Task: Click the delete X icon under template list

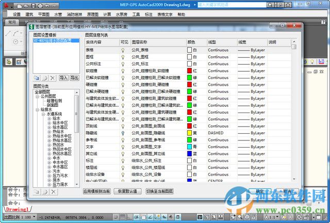Action: (53, 78)
